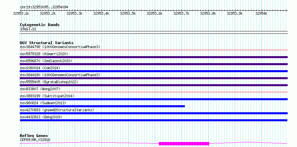Viewport: 297px width, 147px height.
Task: Click the 32953.2k ruler tick label
Action: 48,13
